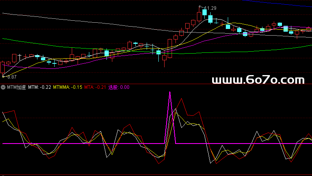Viewport: 312px width, 176px height.
Task: Click the red MTA: -0.21 value label
Action: [96, 88]
